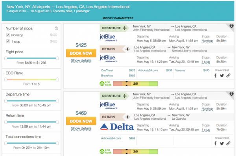Click Book Now for the $469 flight
The image size is (236, 156).
click(x=81, y=121)
